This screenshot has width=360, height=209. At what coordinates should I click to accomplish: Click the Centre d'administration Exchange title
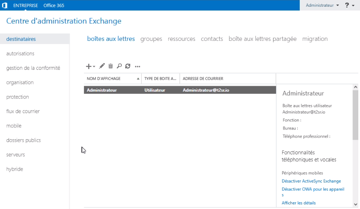(64, 21)
